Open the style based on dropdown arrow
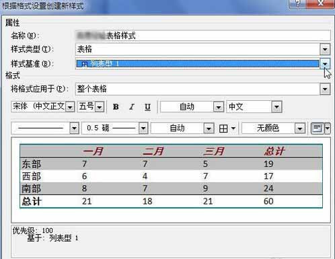The image size is (335, 259). tap(325, 64)
